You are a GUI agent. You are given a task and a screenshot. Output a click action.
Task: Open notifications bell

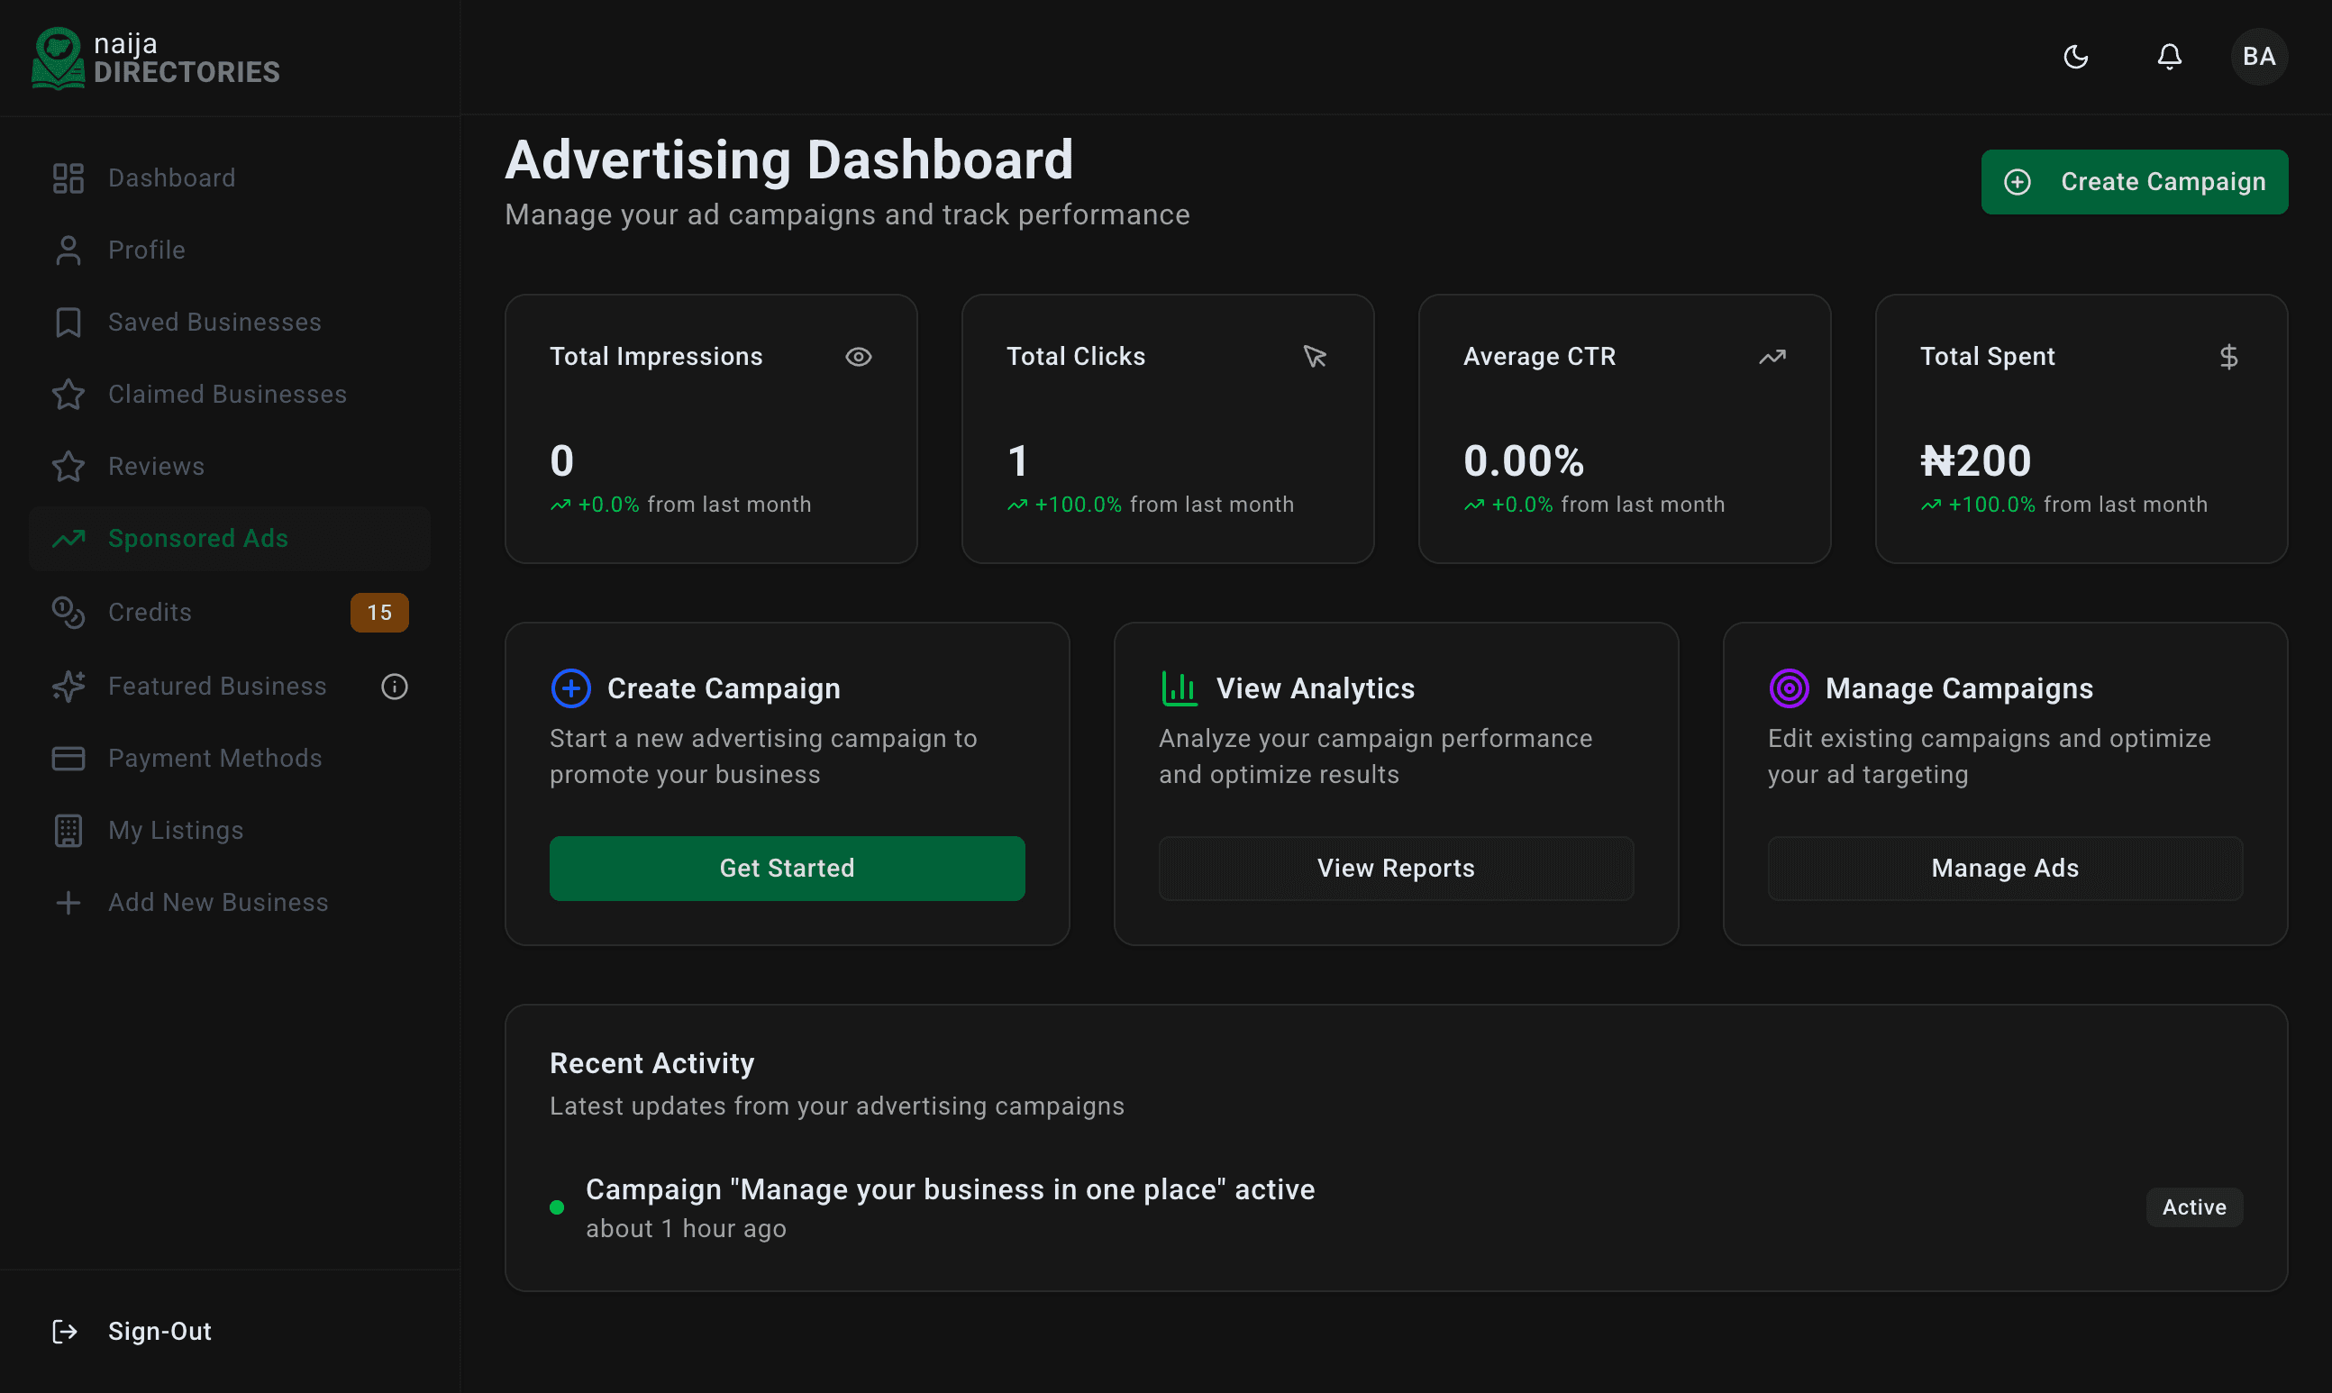pyautogui.click(x=2169, y=58)
